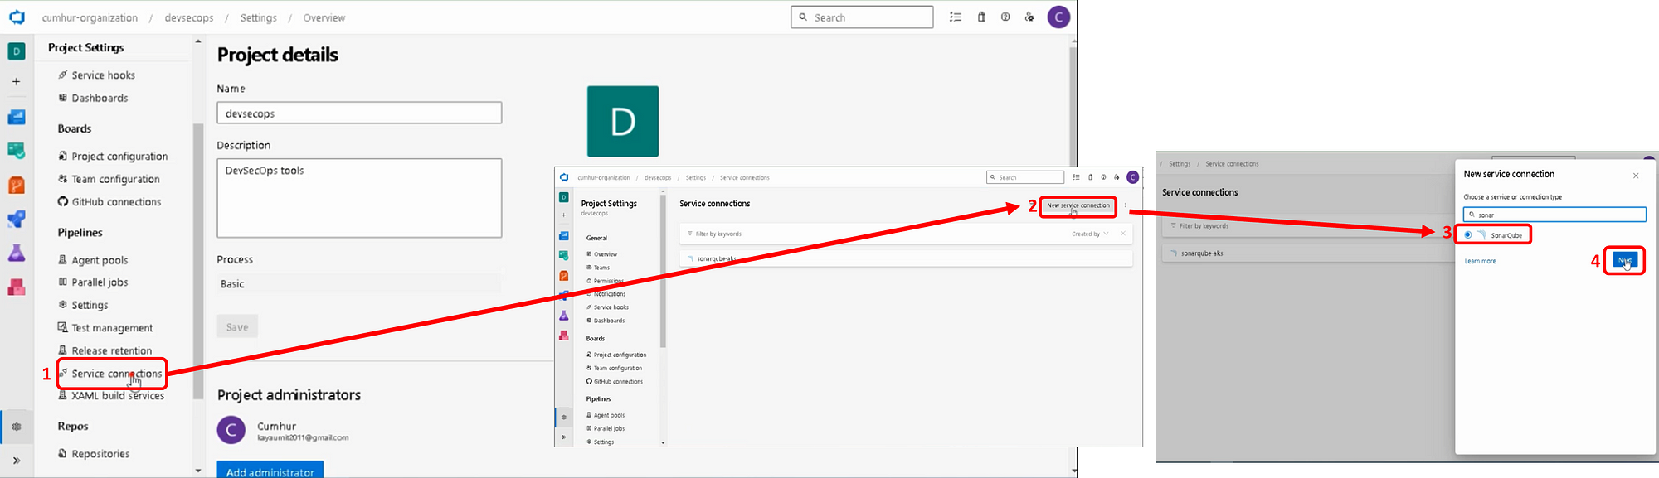Open Teams in middle screenshot settings

(598, 268)
